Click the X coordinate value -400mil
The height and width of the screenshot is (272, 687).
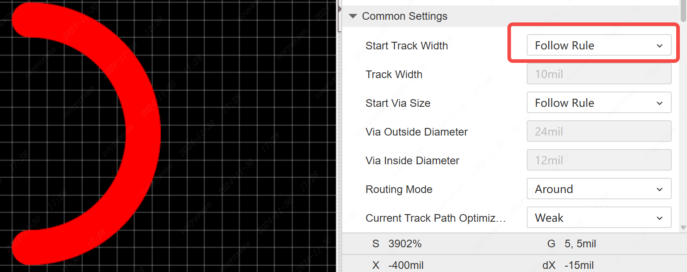pyautogui.click(x=405, y=265)
